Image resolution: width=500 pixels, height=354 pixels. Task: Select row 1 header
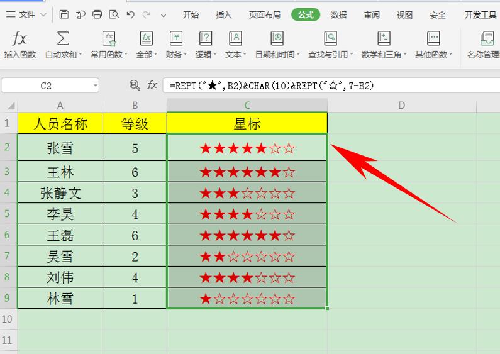point(9,123)
